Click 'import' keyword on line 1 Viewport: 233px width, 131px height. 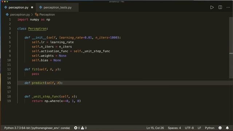coord(23,19)
